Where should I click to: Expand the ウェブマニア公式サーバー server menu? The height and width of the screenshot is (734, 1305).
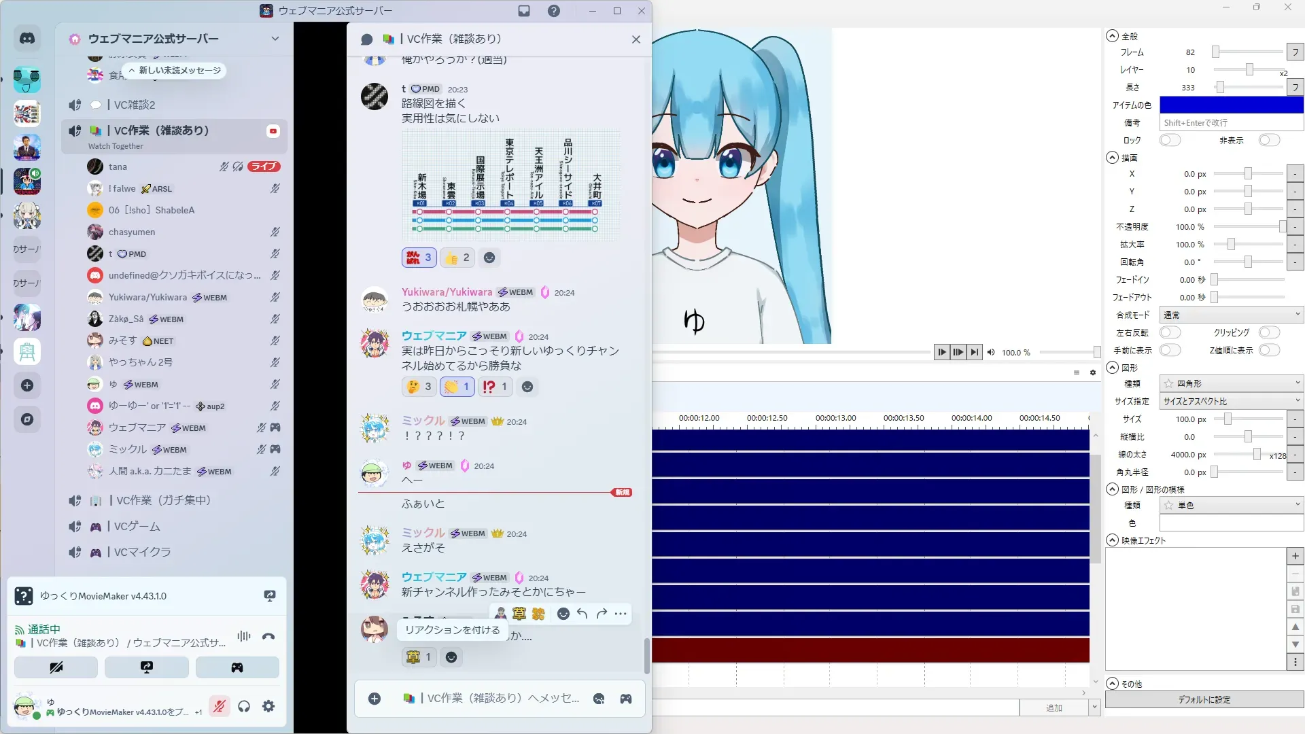pyautogui.click(x=275, y=39)
